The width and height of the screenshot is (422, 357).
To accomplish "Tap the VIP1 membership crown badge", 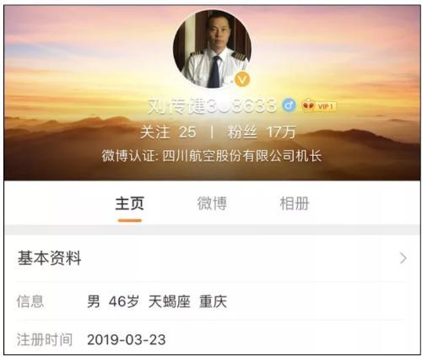I will [319, 105].
